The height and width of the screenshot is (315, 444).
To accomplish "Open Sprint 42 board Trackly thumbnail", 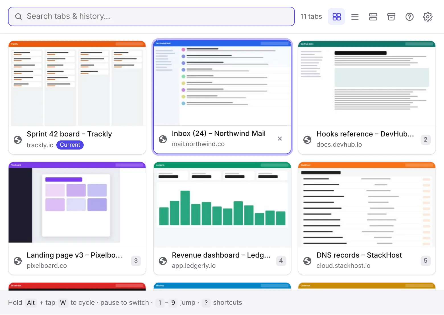I will [x=77, y=83].
